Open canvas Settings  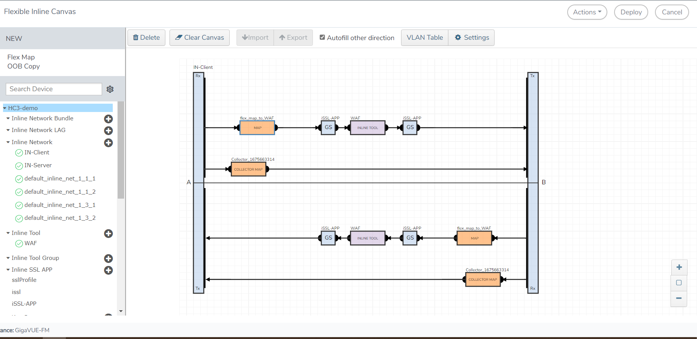click(471, 37)
